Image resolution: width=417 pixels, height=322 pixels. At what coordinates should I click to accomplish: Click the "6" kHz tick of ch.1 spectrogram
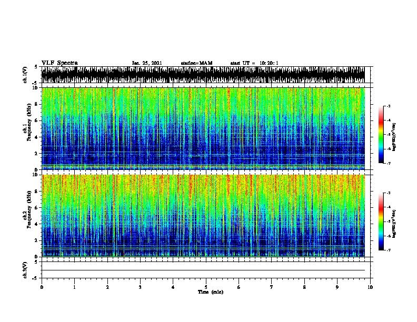click(37, 120)
